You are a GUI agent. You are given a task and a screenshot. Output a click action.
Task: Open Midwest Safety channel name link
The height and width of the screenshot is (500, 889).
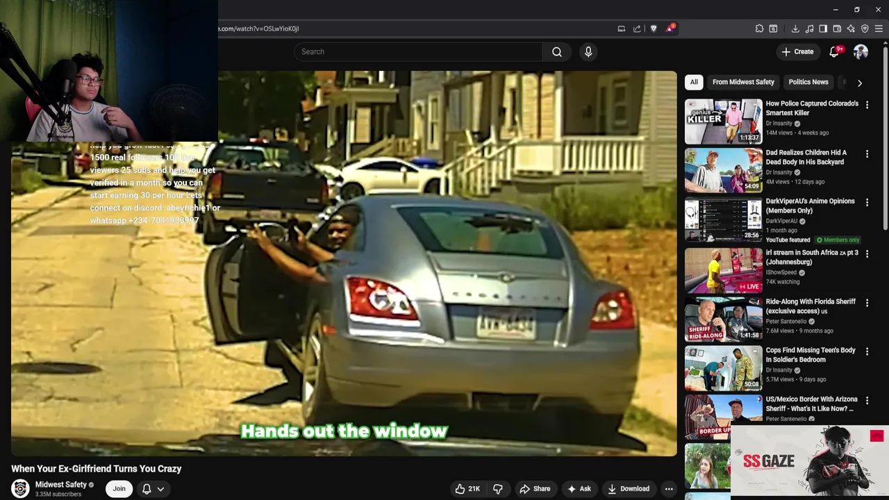(x=61, y=485)
